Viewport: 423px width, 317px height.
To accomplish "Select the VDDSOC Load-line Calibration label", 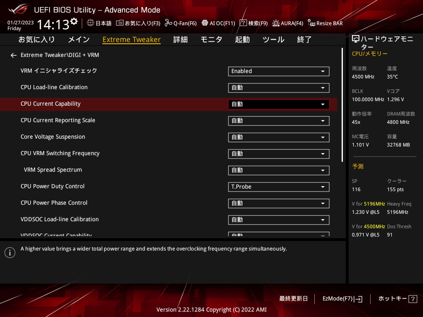I will coord(59,220).
